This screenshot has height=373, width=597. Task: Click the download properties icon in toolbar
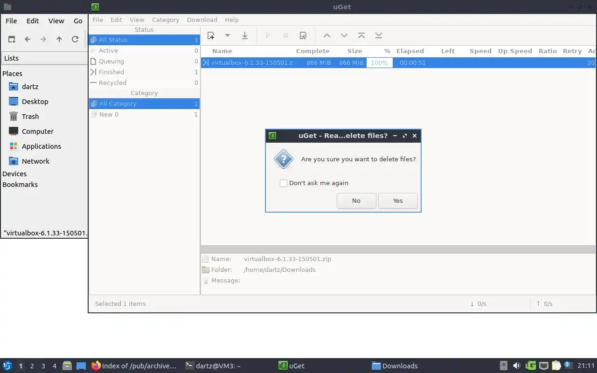point(303,35)
